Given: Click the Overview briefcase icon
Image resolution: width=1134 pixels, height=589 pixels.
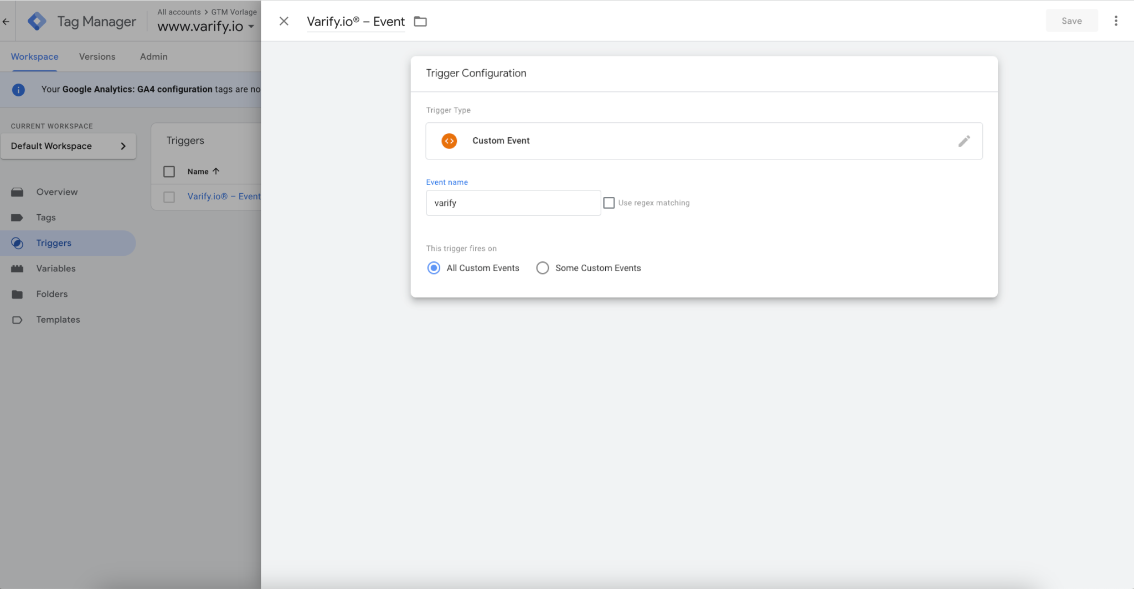Looking at the screenshot, I should [x=17, y=192].
